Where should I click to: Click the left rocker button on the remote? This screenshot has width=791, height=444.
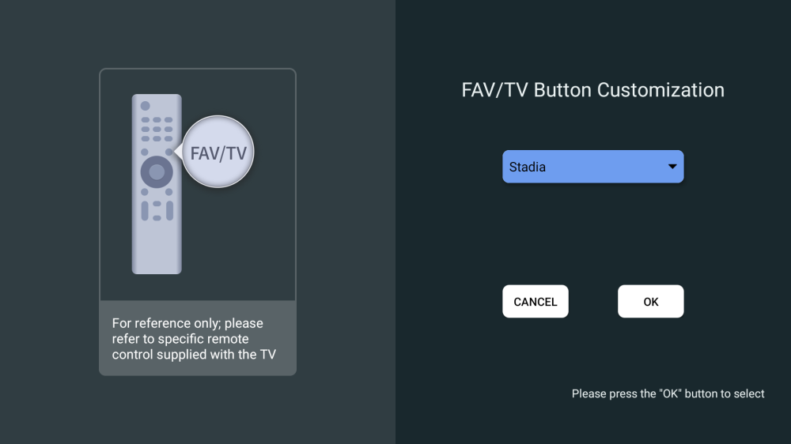(145, 211)
